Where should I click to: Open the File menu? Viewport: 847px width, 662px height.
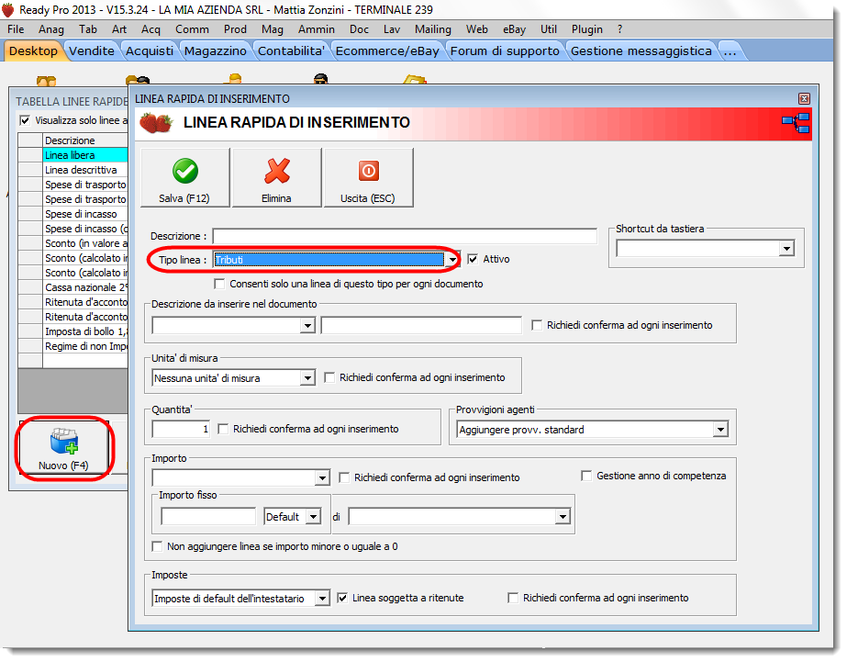[16, 29]
